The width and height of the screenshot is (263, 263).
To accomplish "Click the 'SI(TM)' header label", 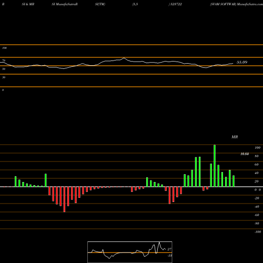I will click(x=100, y=4).
